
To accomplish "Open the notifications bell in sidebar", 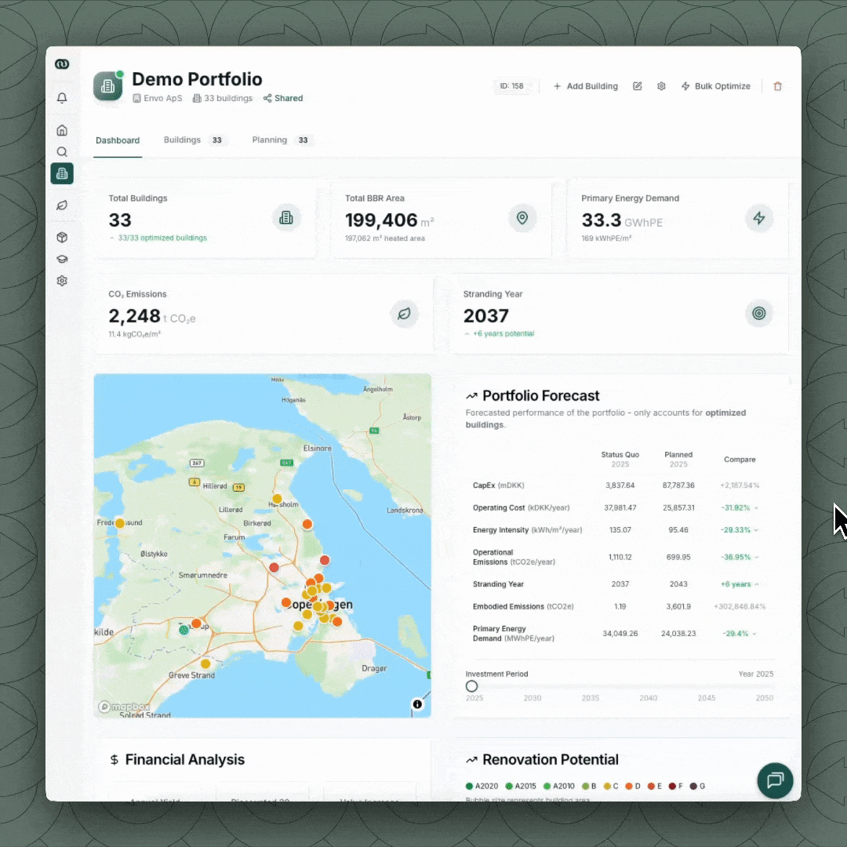I will 62,98.
